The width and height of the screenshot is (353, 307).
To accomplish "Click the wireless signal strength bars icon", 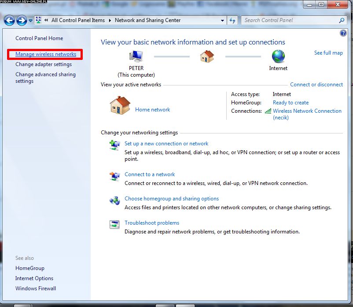I will pos(268,111).
